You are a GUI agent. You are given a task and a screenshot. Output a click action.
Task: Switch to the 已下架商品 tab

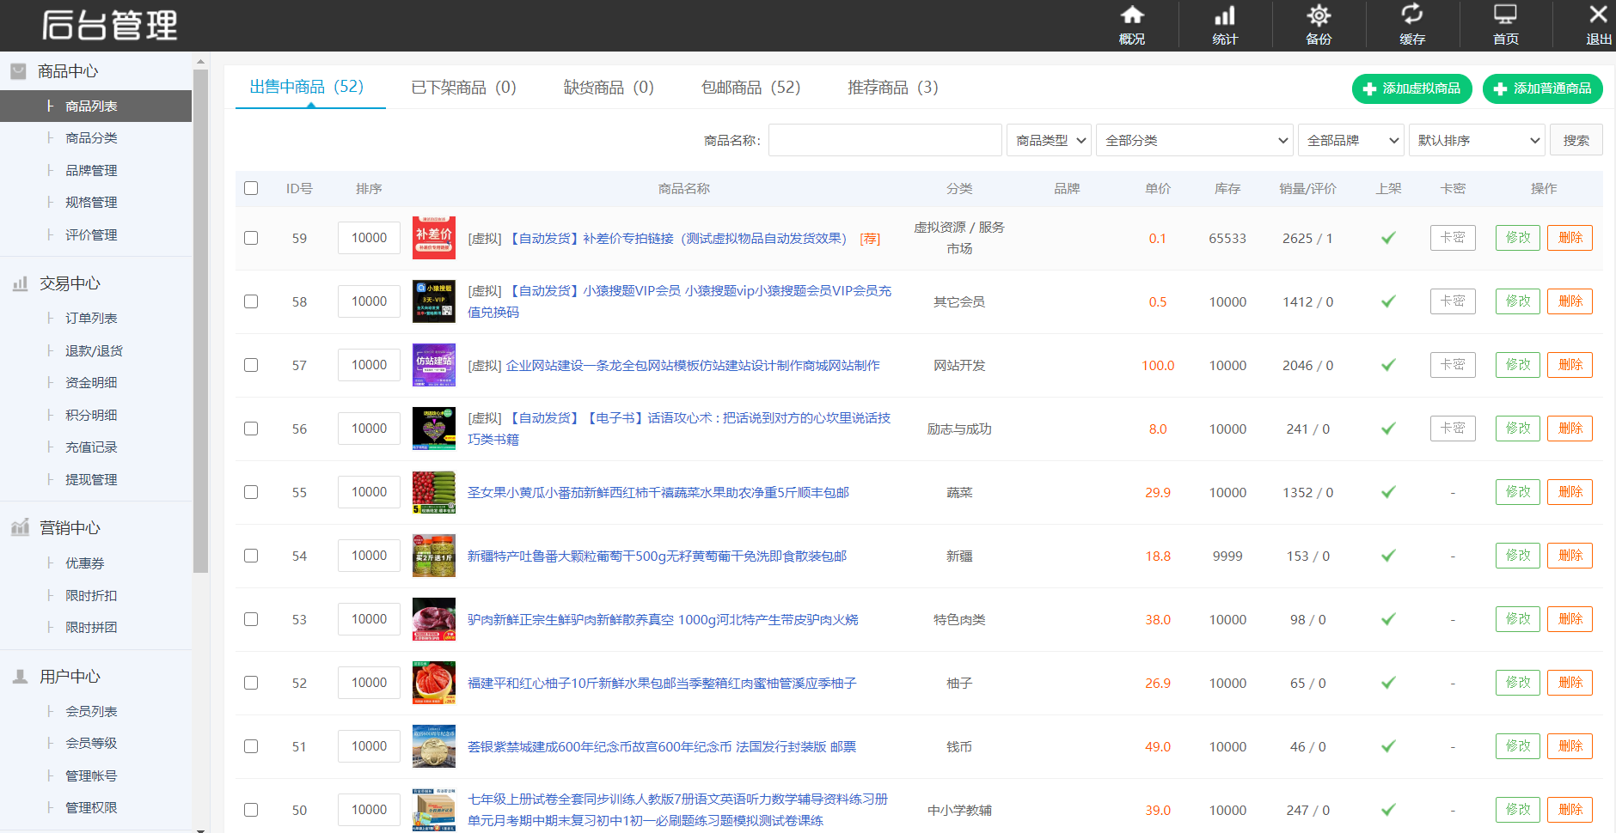tap(463, 88)
